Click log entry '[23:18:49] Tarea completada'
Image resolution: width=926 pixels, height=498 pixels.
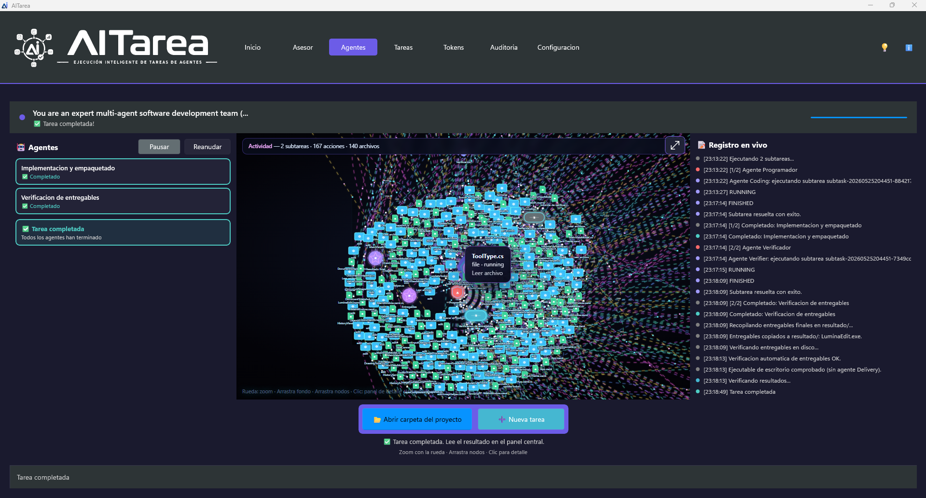click(740, 392)
